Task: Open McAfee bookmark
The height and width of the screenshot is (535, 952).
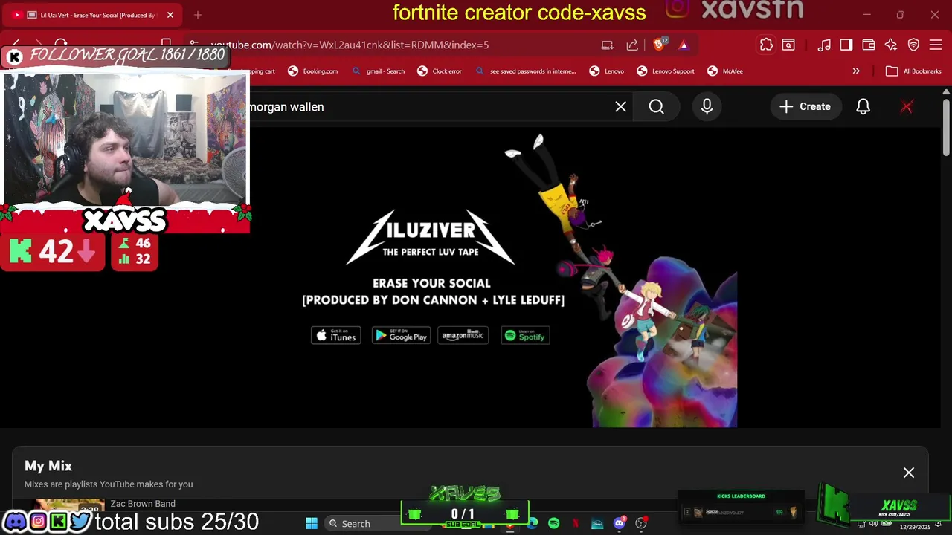Action: click(x=725, y=71)
